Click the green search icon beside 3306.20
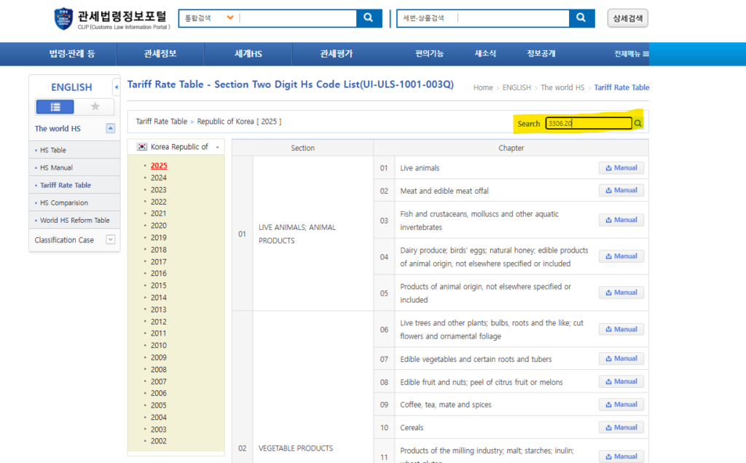The width and height of the screenshot is (746, 463). click(638, 124)
